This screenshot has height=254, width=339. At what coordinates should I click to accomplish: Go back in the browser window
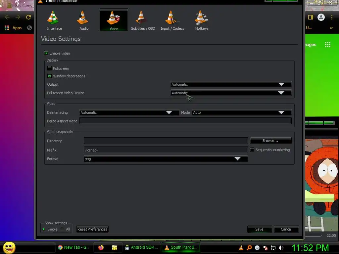pos(7,17)
